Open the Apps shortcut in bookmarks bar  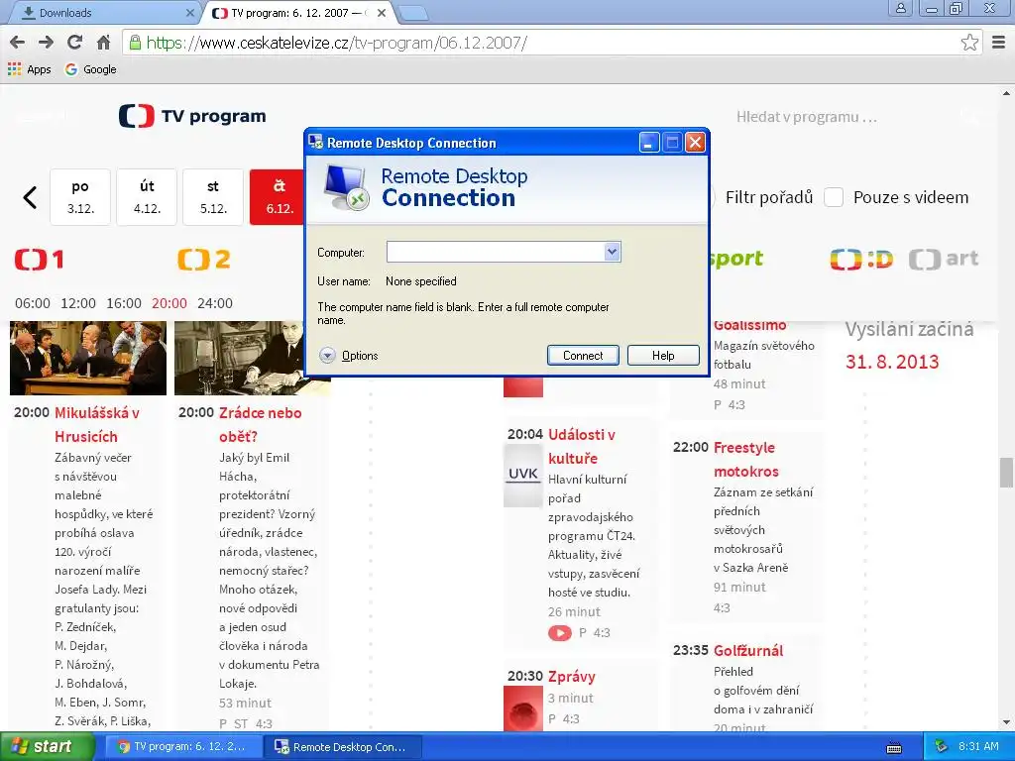(30, 69)
